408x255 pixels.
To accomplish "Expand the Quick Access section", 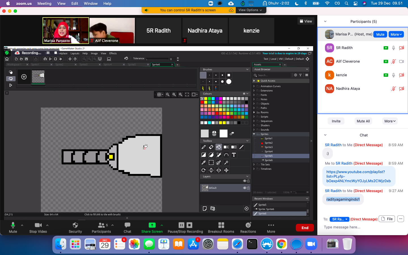I will (254, 81).
